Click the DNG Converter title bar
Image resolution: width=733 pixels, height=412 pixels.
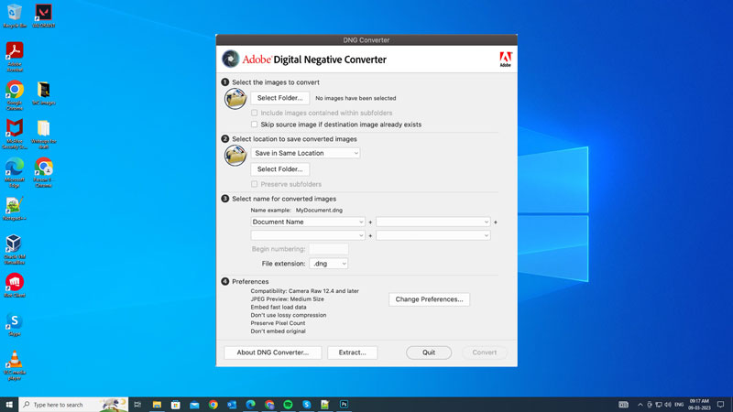[x=366, y=40]
